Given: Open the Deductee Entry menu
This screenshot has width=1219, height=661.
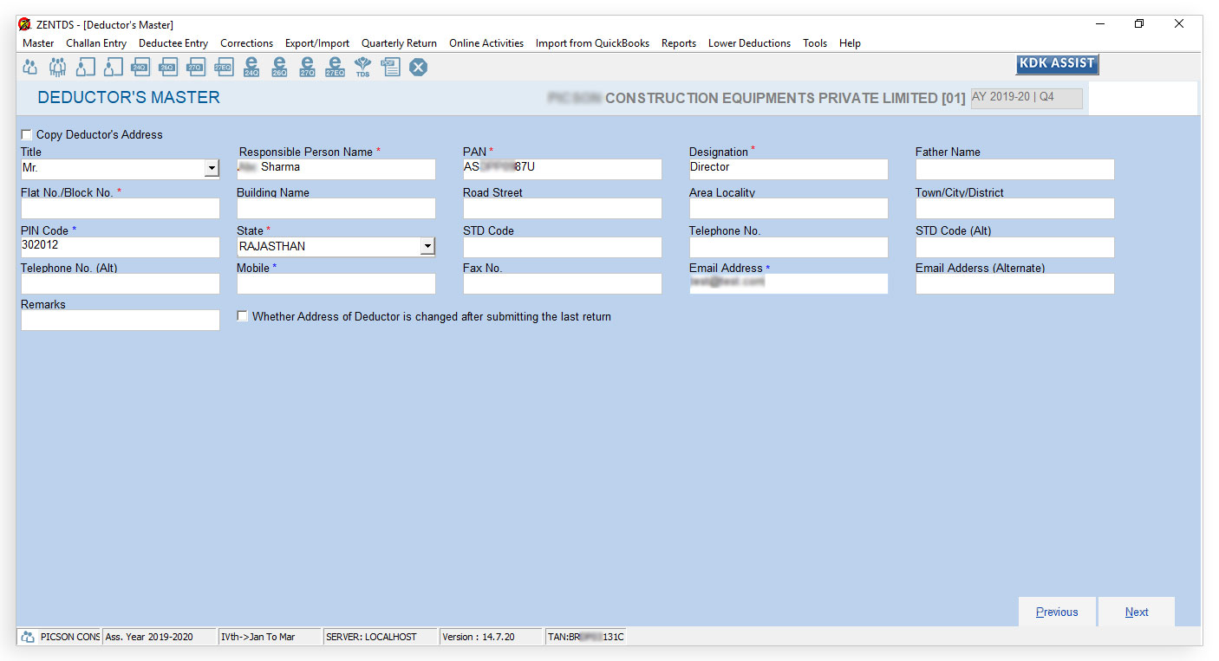Looking at the screenshot, I should click(x=173, y=43).
